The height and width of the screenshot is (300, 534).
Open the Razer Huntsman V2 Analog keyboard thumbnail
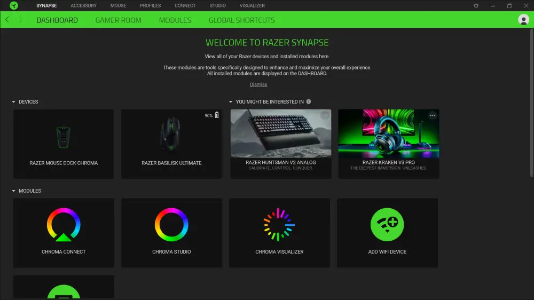(281, 133)
